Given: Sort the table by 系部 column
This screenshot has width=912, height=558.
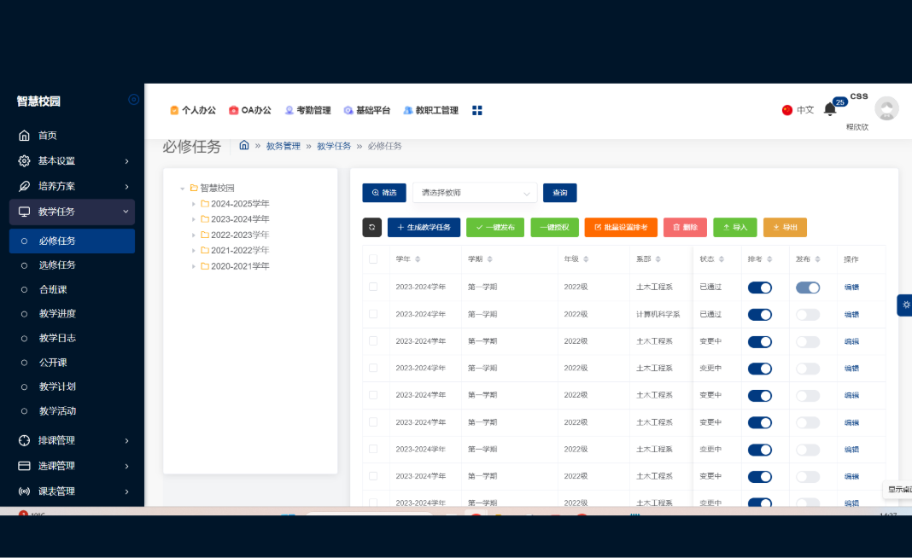Looking at the screenshot, I should (x=658, y=259).
